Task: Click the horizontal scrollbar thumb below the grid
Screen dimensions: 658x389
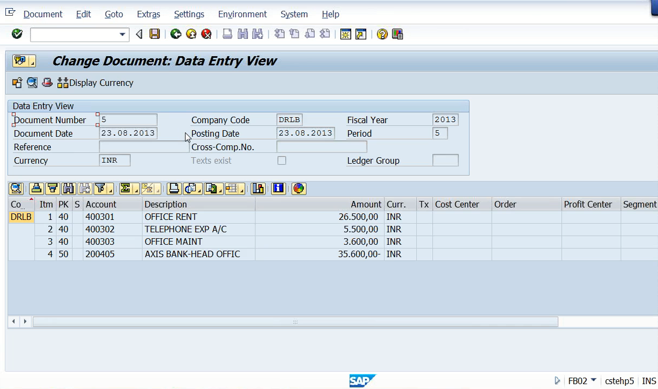Action: click(296, 321)
